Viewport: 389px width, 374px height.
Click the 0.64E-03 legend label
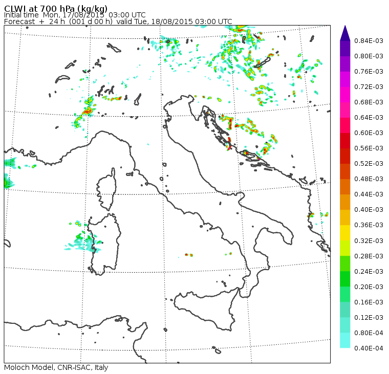pos(369,118)
